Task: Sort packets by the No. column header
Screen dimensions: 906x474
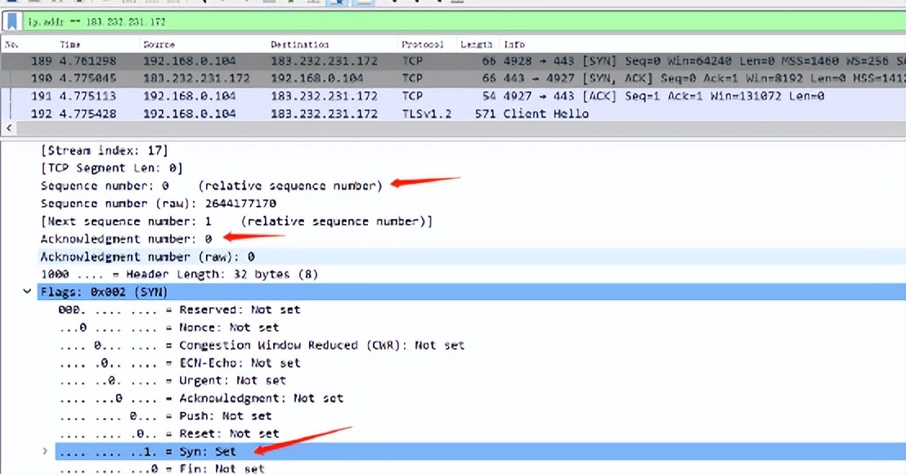Action: [x=11, y=44]
